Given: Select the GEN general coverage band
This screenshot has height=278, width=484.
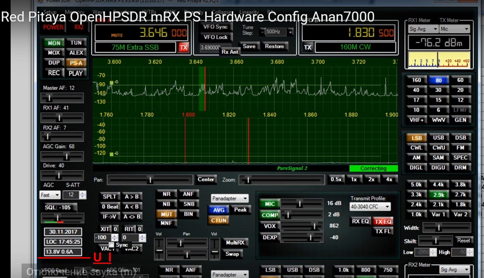Looking at the screenshot, I should (x=460, y=120).
